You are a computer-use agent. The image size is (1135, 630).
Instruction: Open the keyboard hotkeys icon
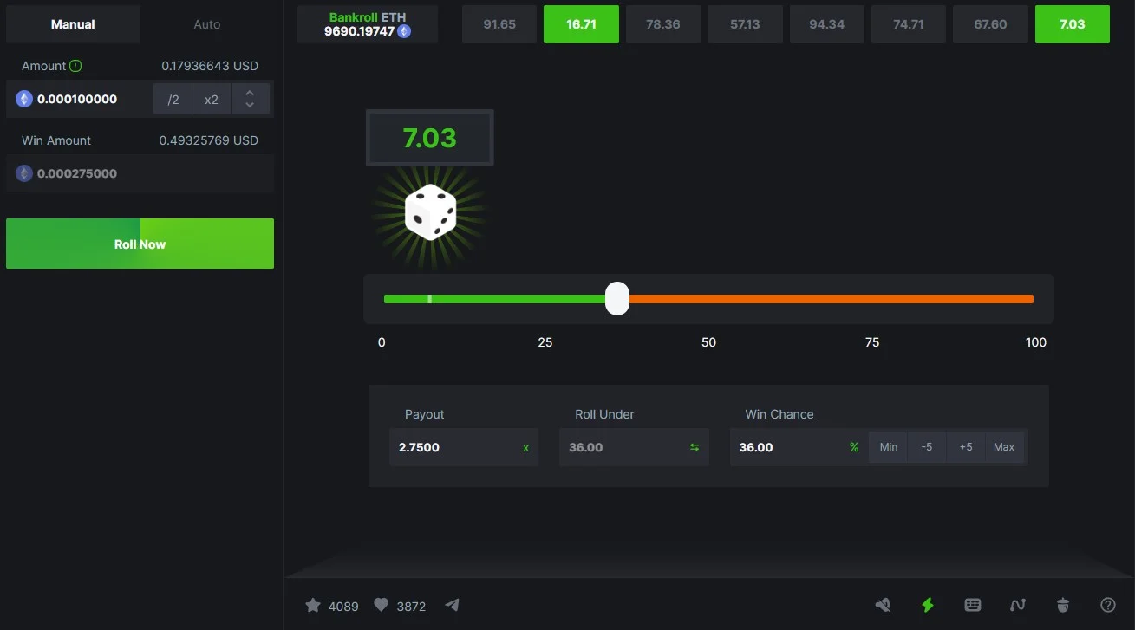(x=973, y=605)
